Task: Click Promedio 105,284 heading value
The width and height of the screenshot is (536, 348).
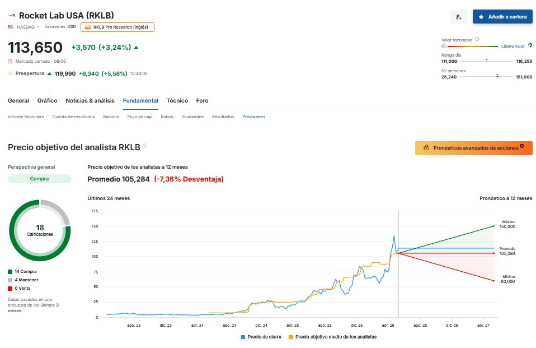Action: pos(118,179)
